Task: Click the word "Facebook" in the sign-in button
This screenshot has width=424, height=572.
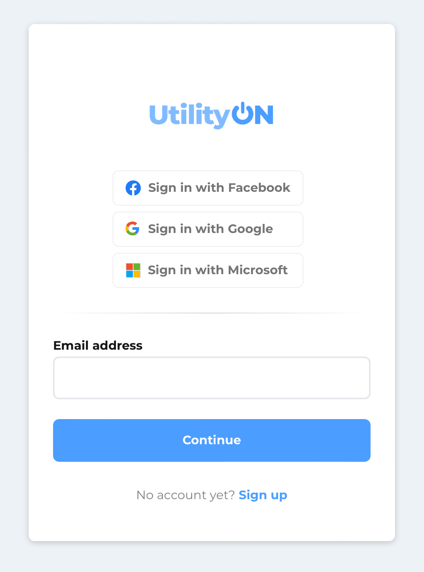Action: (x=259, y=188)
